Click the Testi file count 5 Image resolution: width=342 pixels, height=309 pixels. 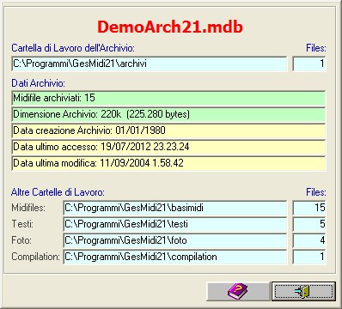pos(309,224)
